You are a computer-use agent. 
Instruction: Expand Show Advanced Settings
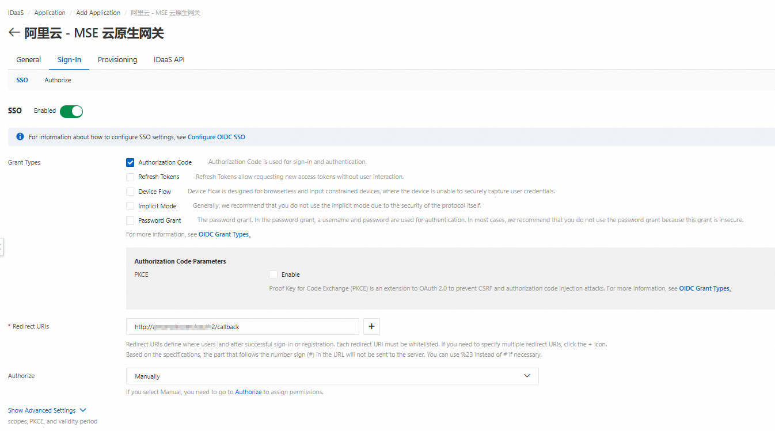[x=47, y=410]
